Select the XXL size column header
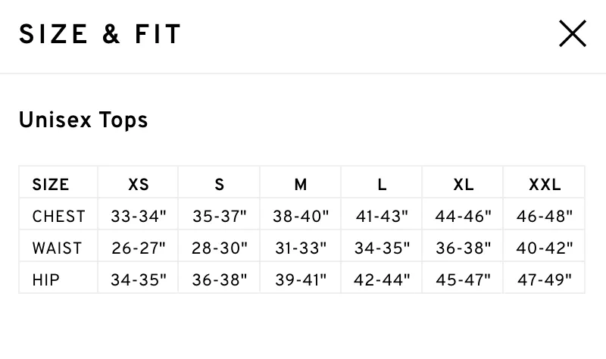This screenshot has width=606, height=359. pos(545,185)
